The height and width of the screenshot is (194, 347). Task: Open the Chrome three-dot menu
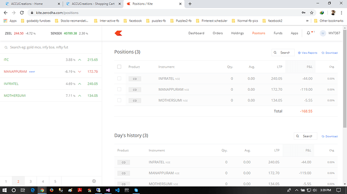click(x=341, y=13)
